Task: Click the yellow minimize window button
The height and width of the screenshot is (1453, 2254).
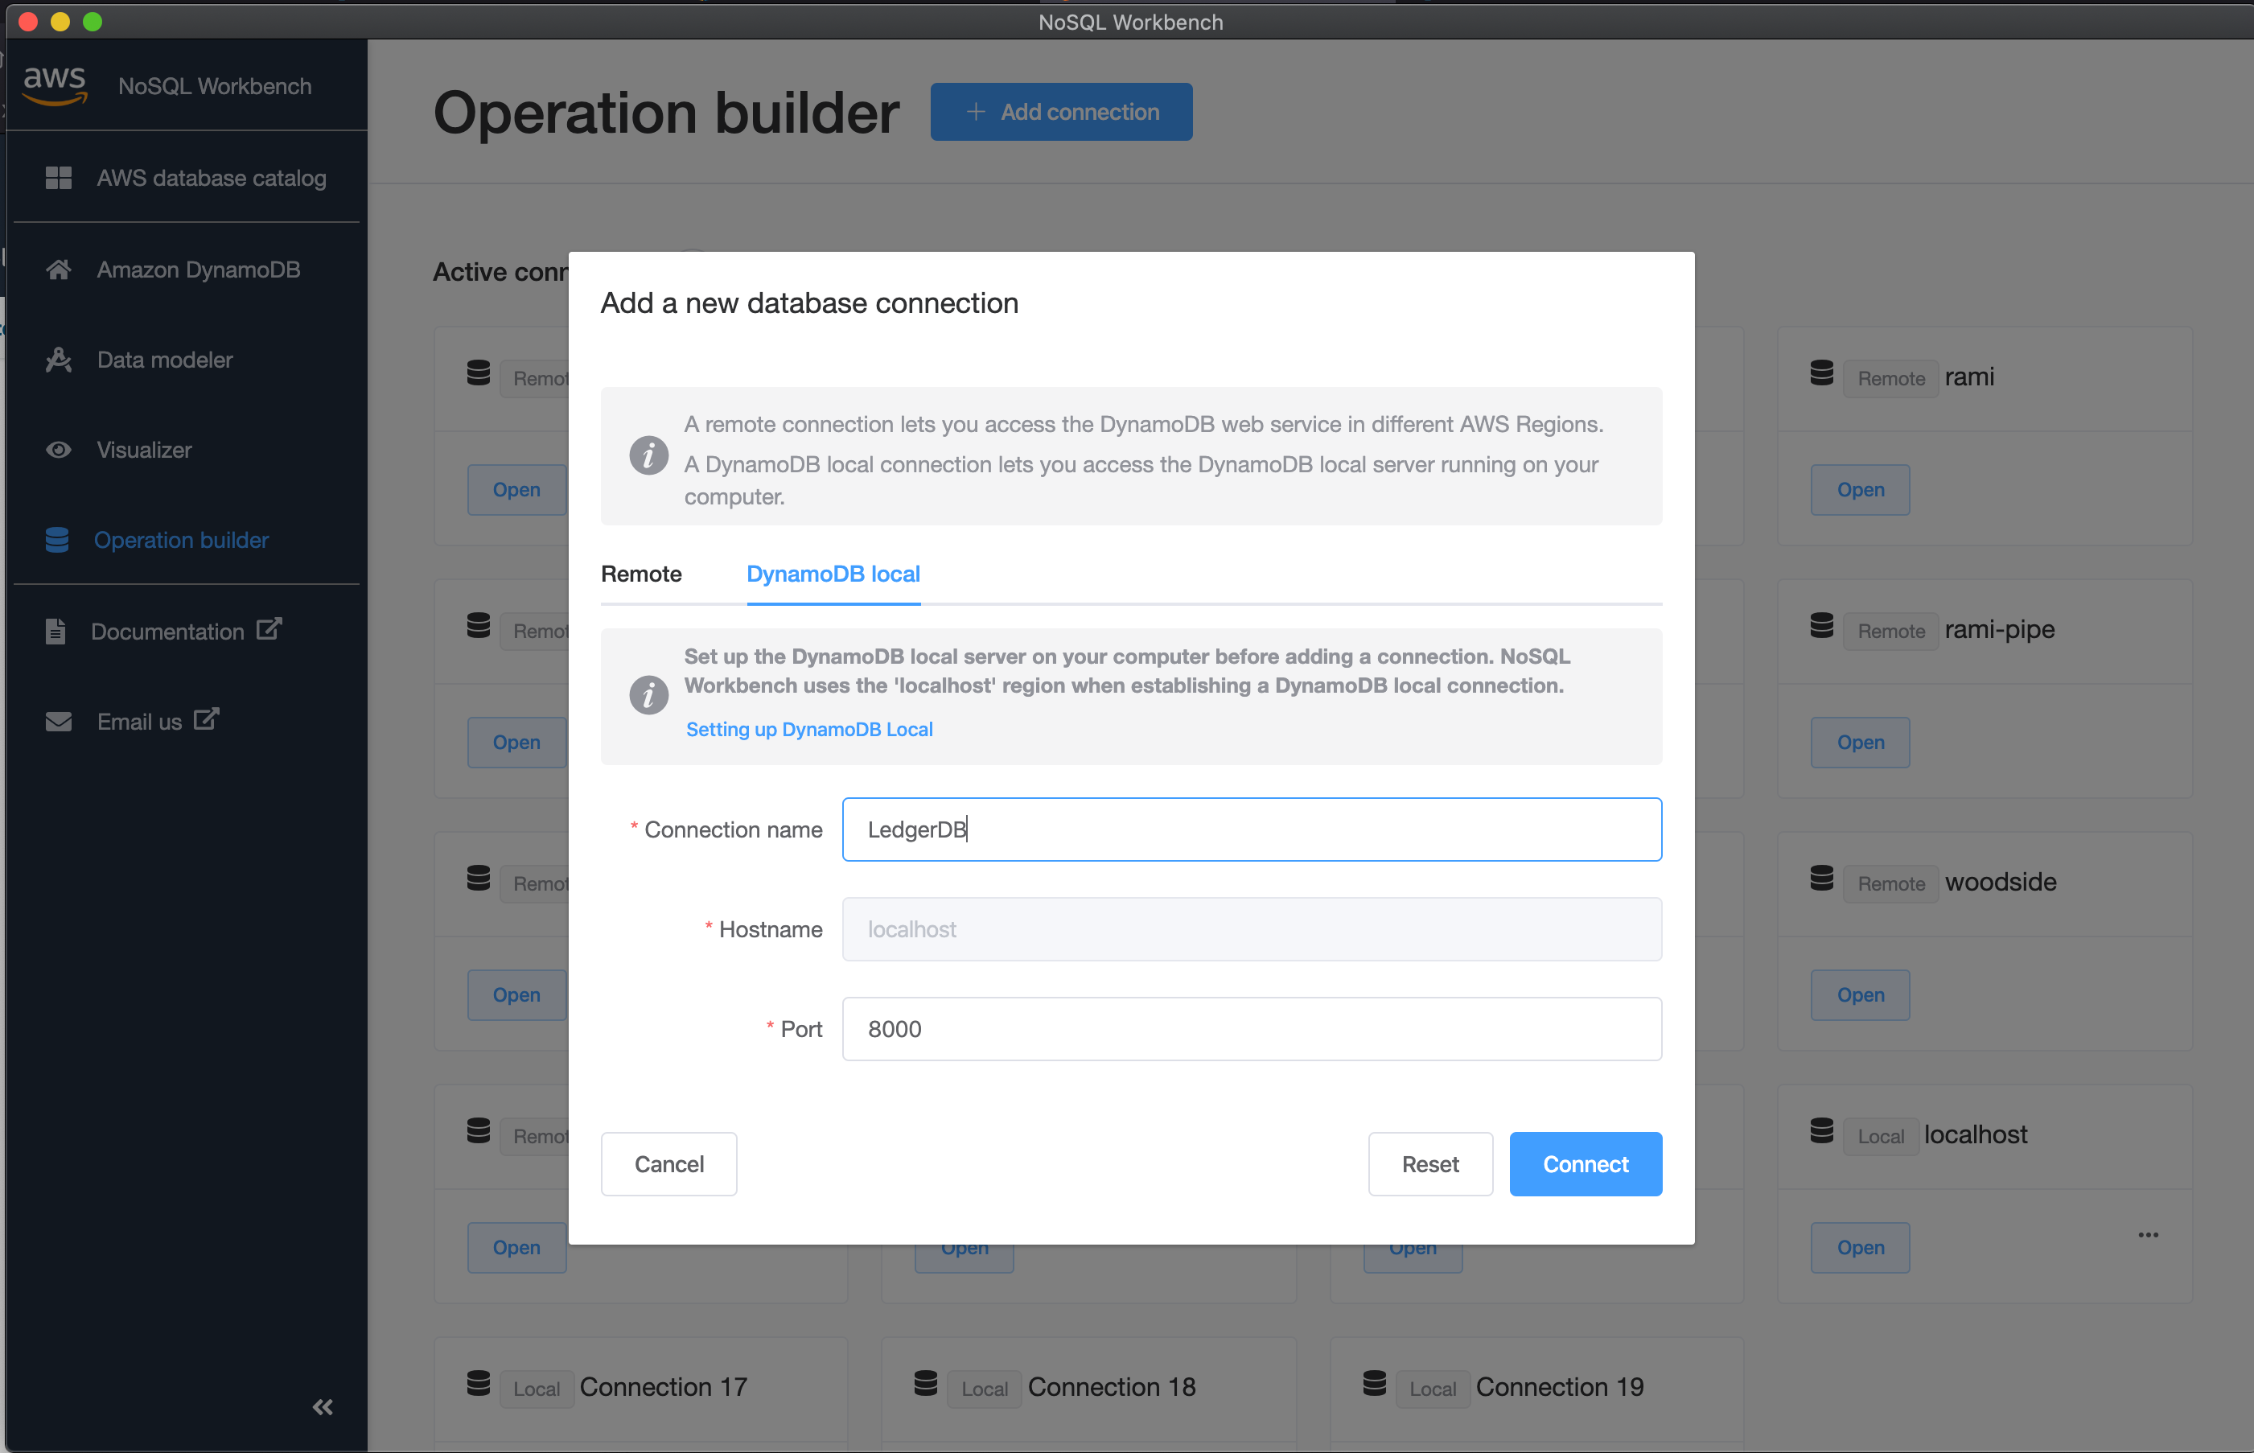Action: tap(60, 21)
